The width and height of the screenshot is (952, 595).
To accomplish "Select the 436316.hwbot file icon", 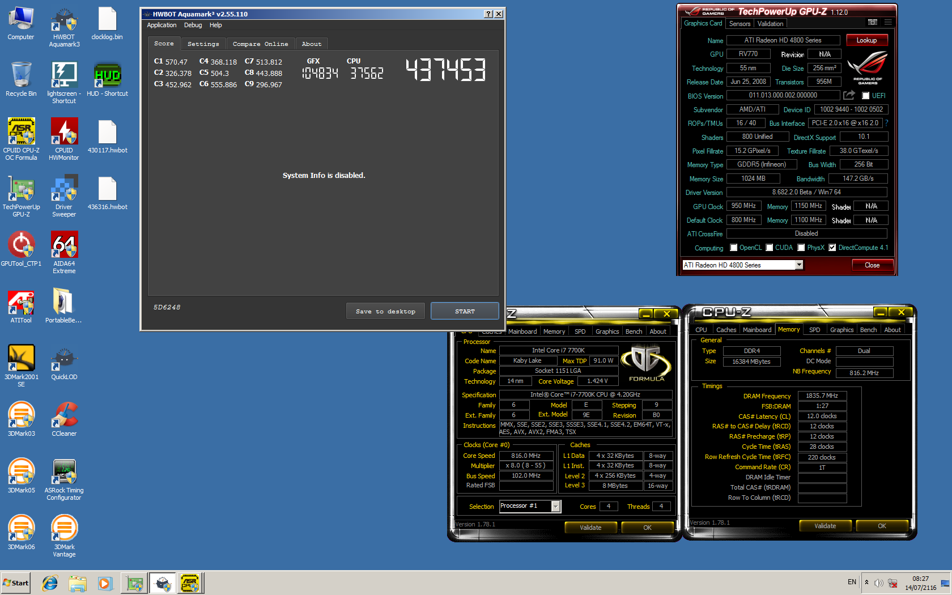I will click(107, 193).
